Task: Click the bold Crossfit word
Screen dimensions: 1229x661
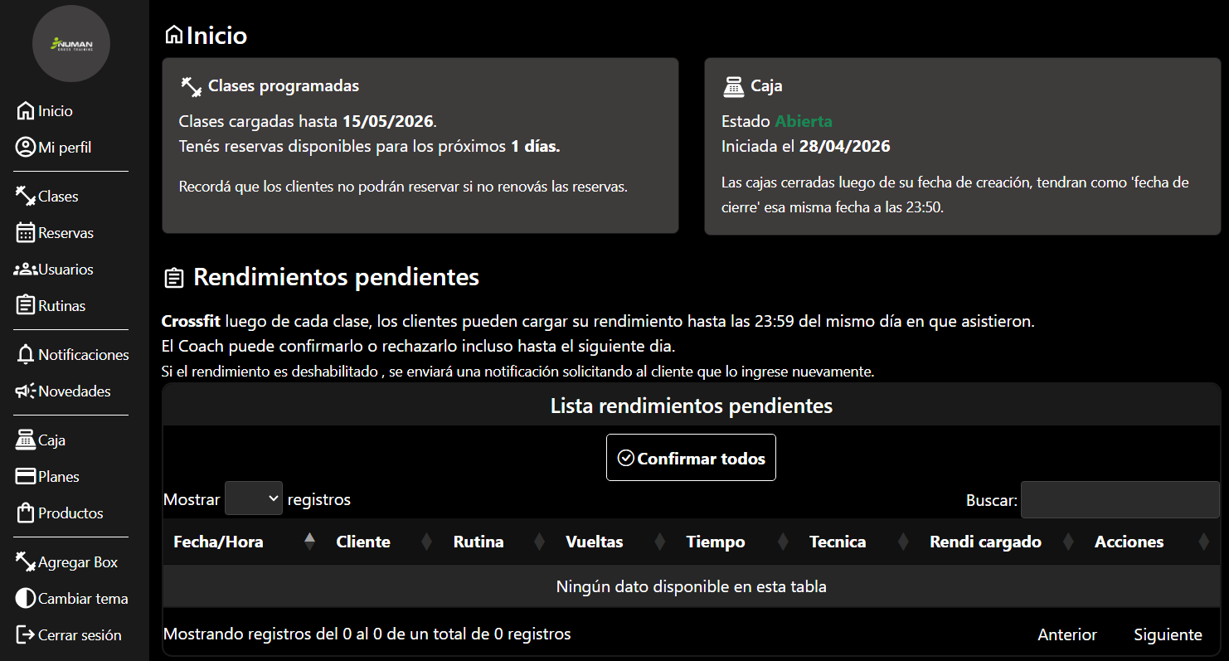Action: (191, 321)
